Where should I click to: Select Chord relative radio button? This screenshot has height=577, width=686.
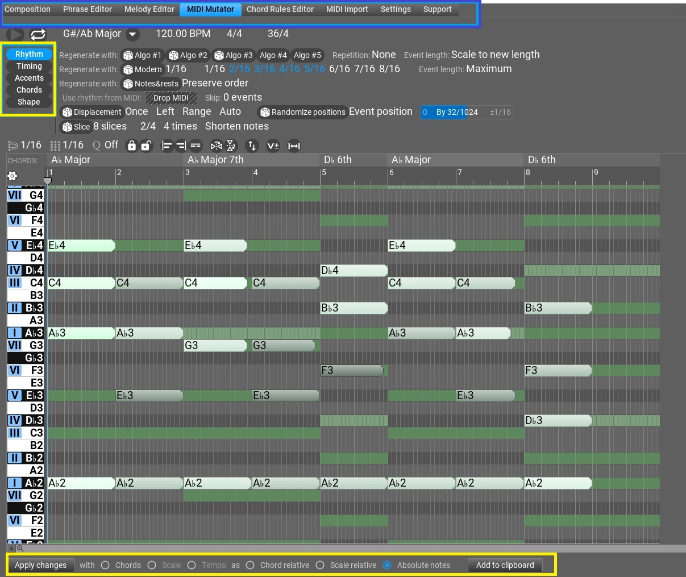tap(250, 565)
